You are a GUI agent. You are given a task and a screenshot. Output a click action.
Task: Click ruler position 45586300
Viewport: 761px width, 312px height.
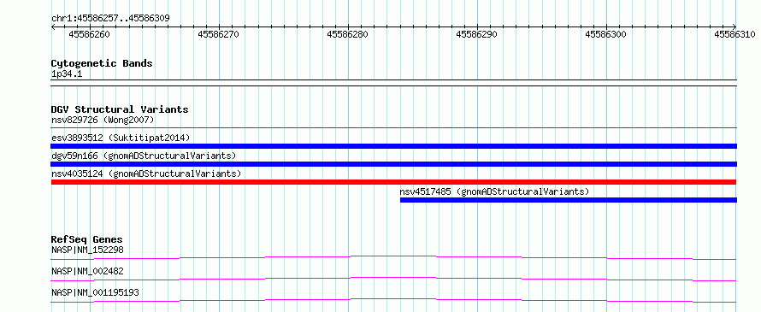point(605,34)
